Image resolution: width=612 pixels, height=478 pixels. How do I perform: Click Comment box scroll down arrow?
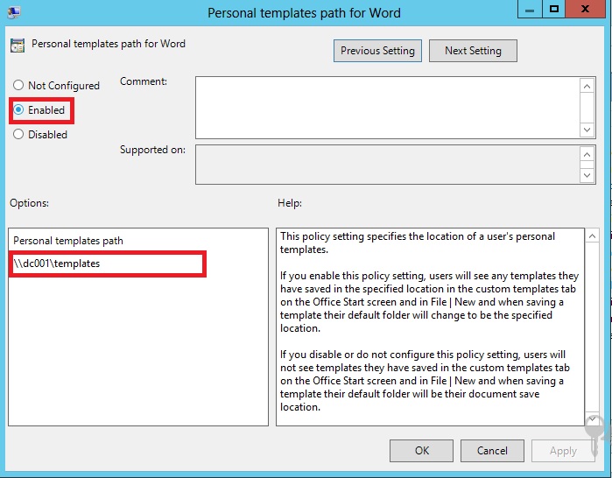[587, 130]
